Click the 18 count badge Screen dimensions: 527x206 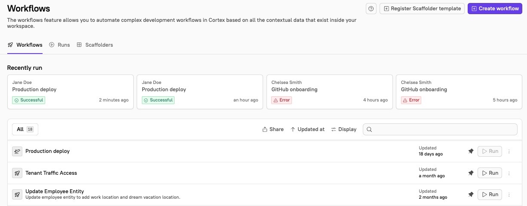pyautogui.click(x=30, y=129)
